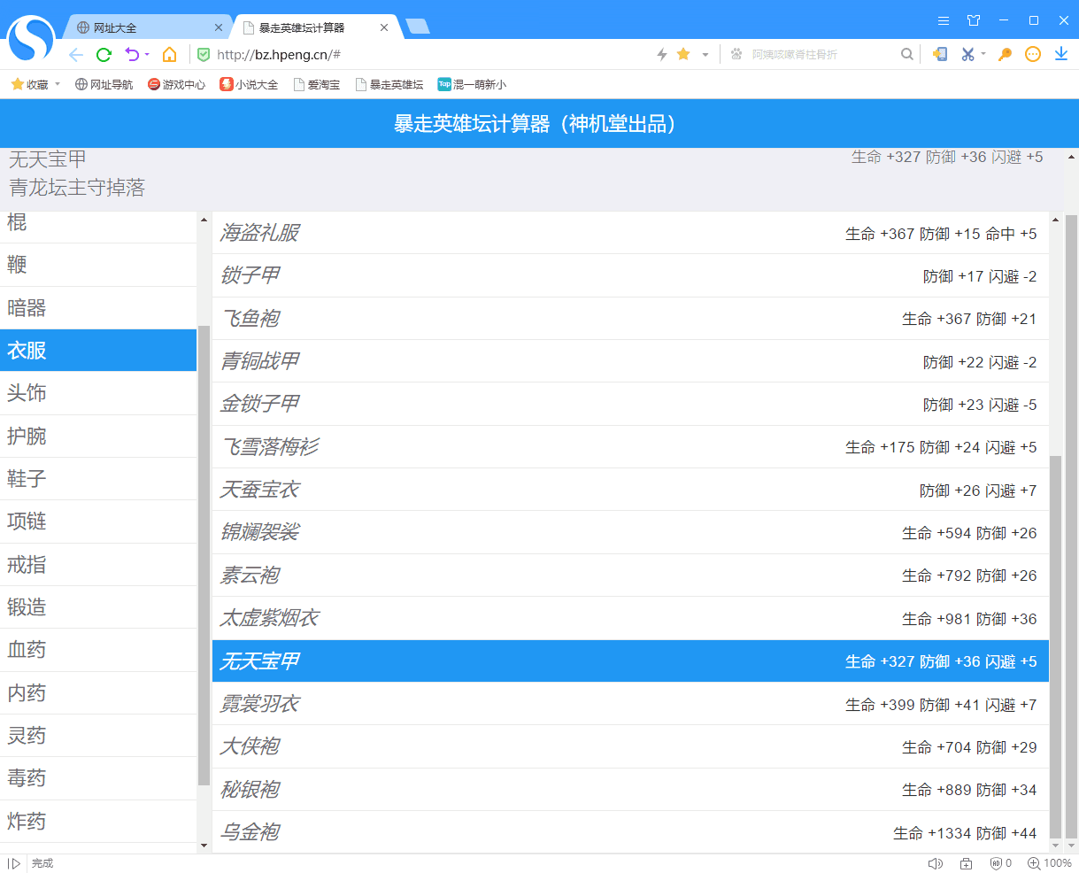Select the 海盗礼服 item row
Viewport: 1079px width, 873px height.
pyautogui.click(x=630, y=233)
